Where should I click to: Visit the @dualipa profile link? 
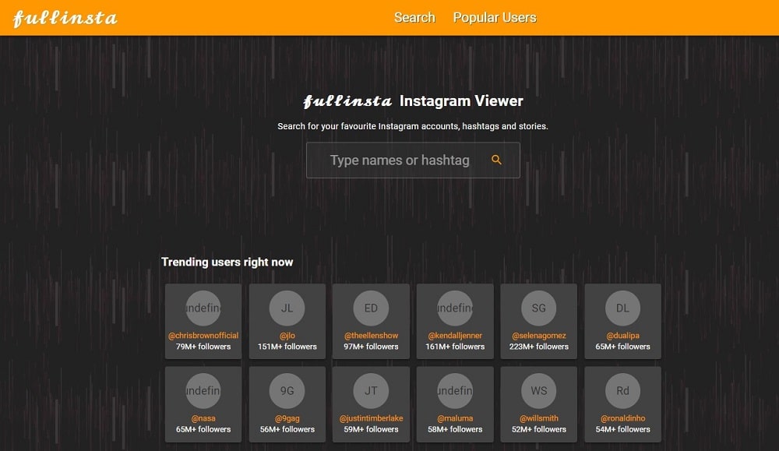pyautogui.click(x=622, y=336)
